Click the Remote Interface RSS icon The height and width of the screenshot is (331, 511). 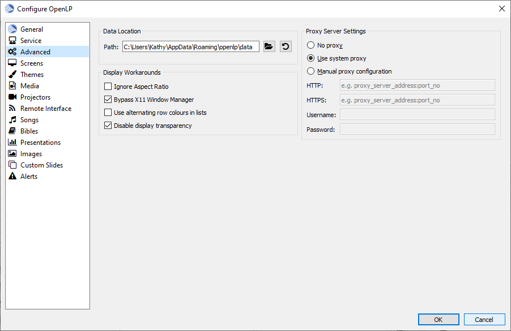[12, 108]
